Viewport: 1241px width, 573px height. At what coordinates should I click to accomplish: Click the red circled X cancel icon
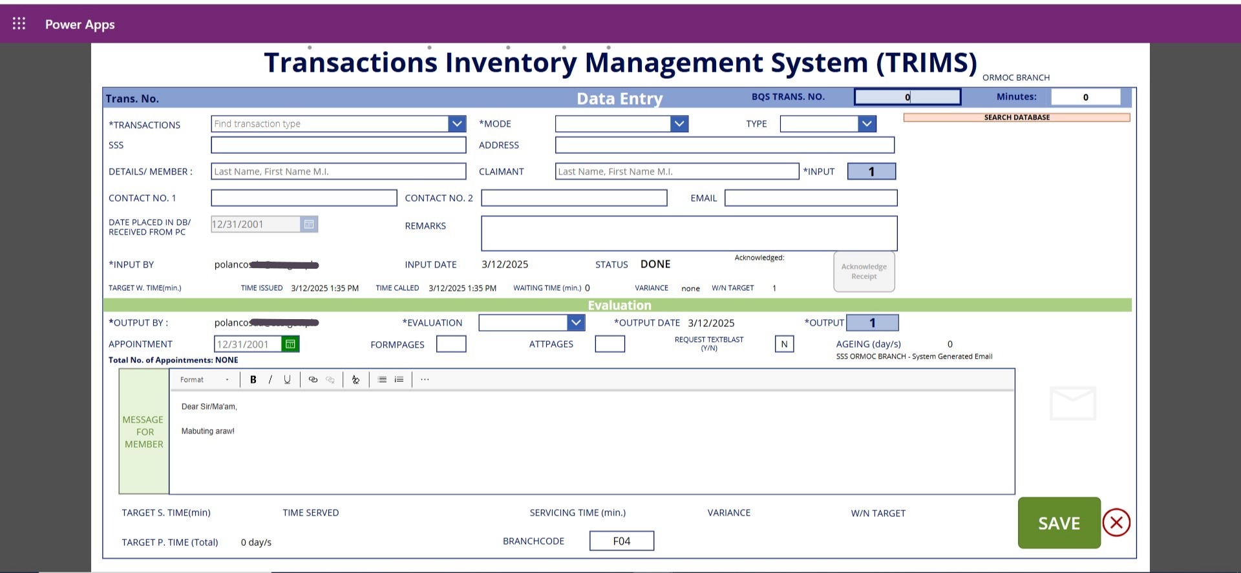(x=1116, y=523)
